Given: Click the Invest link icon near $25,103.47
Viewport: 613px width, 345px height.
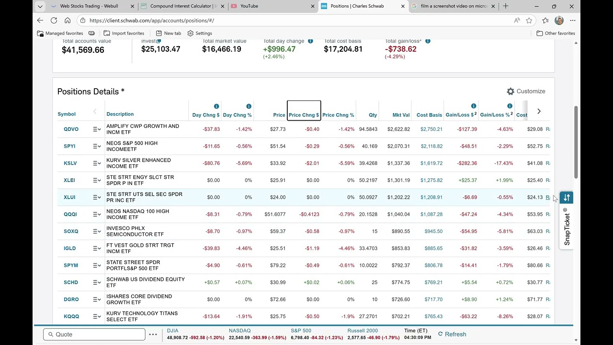Looking at the screenshot, I should coord(159,41).
